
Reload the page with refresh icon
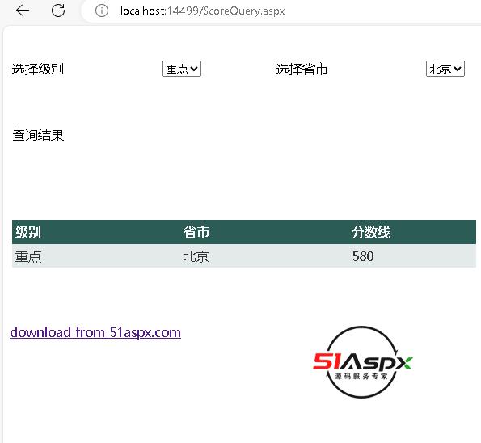pyautogui.click(x=58, y=11)
